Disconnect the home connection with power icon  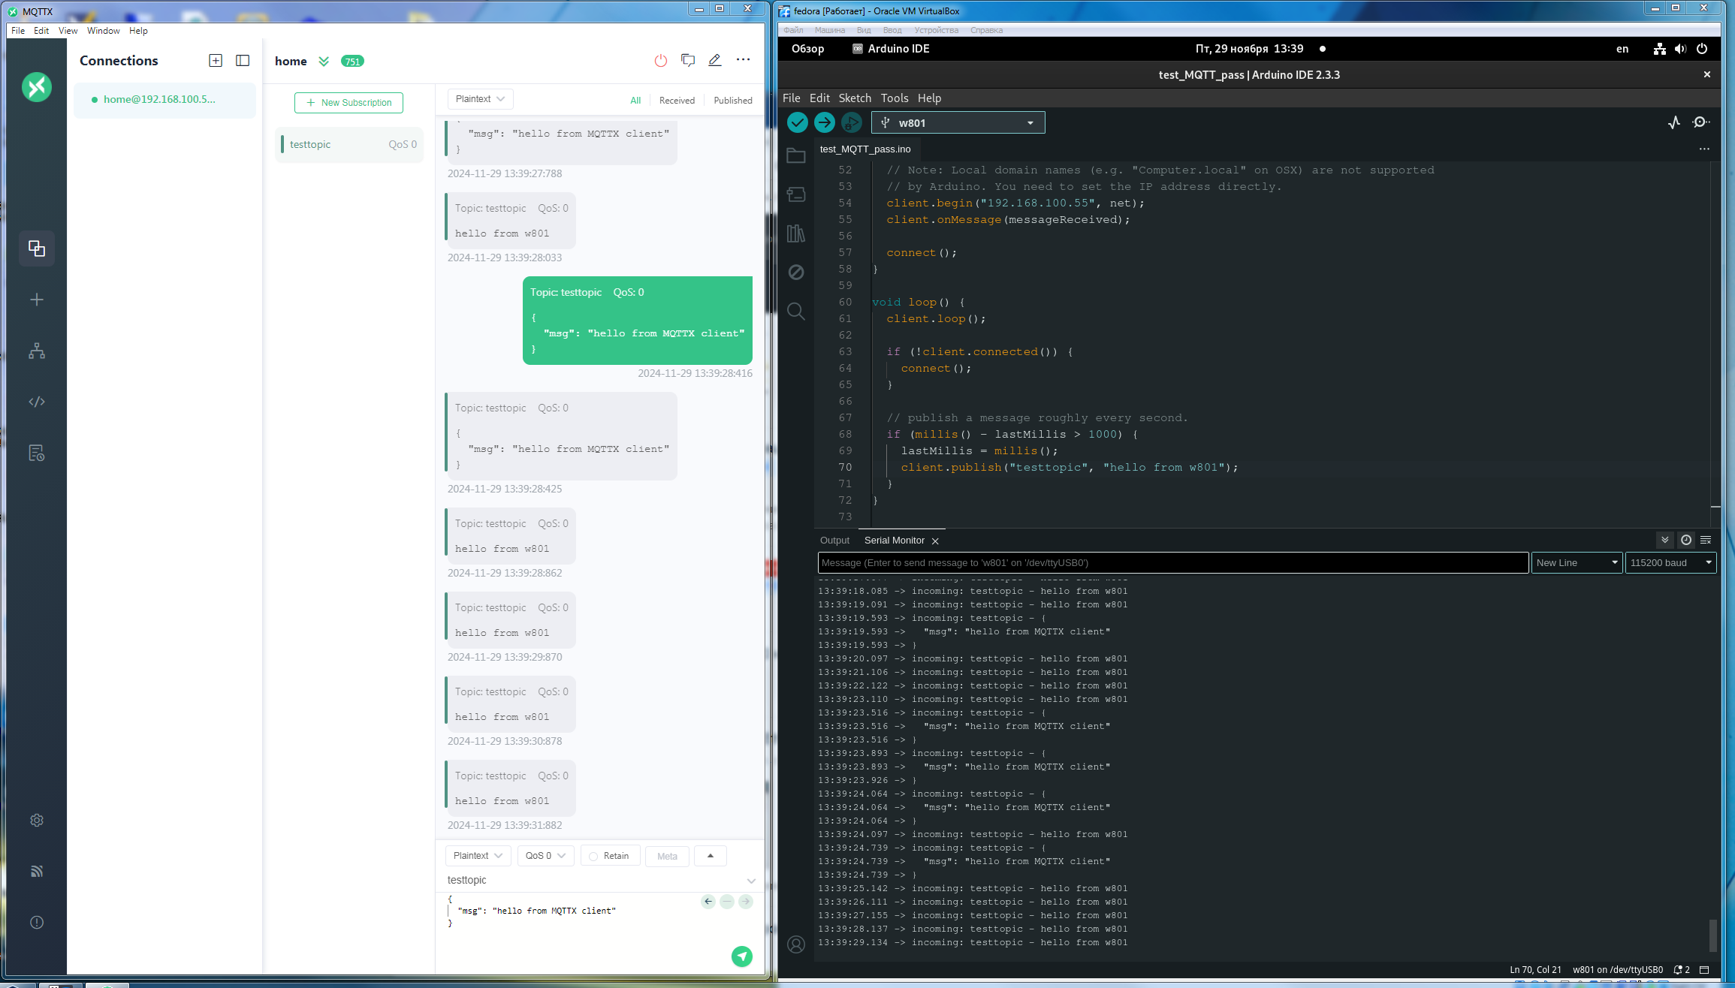click(661, 60)
